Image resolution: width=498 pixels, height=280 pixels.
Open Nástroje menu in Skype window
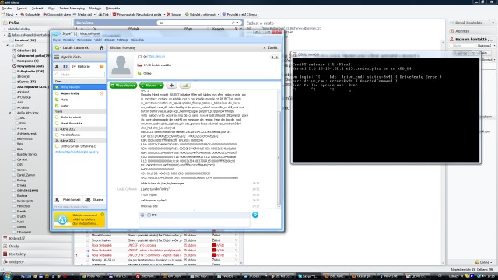(x=123, y=40)
